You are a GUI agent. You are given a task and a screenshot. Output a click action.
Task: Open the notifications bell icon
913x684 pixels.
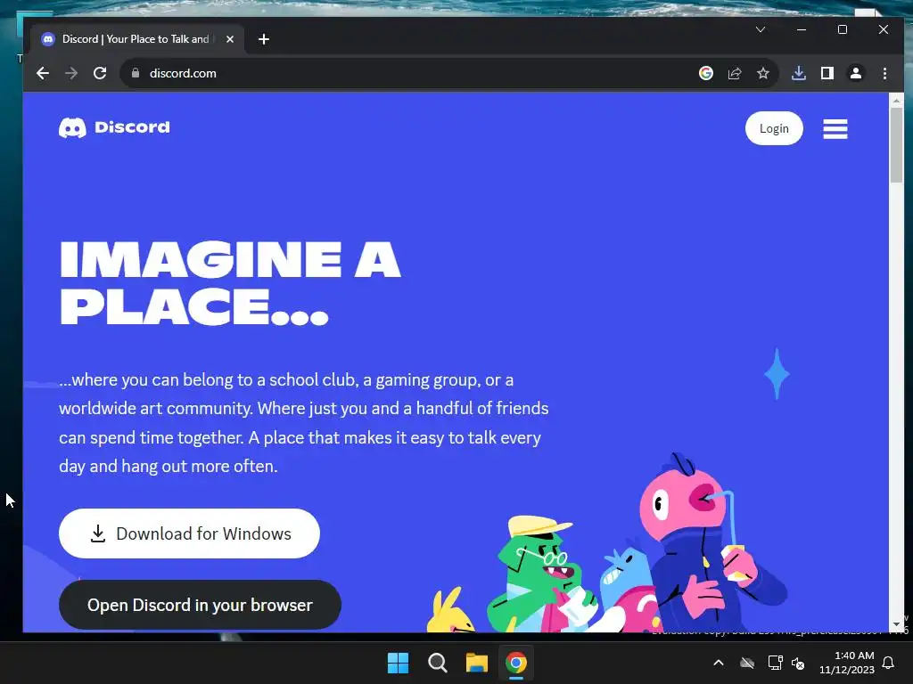[x=889, y=663]
